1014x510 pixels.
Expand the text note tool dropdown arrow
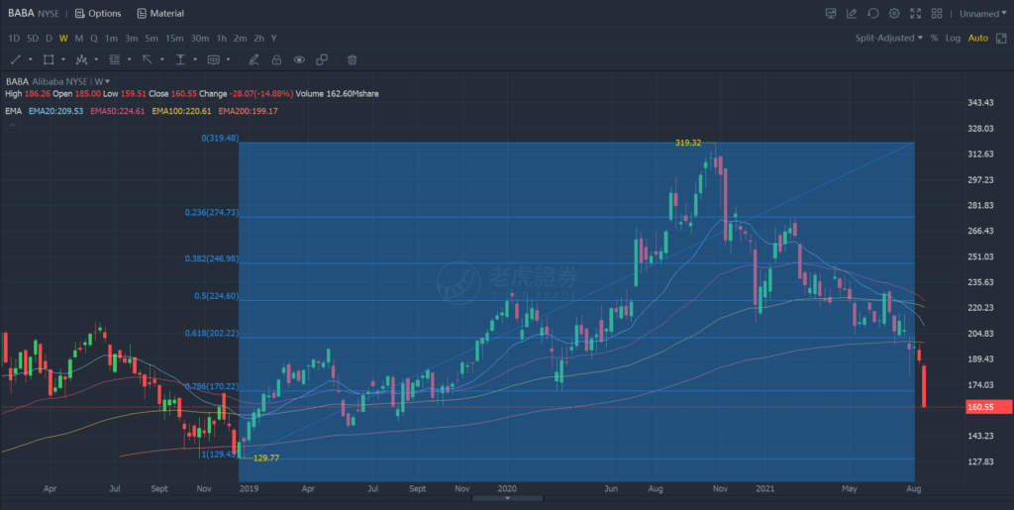(x=229, y=59)
